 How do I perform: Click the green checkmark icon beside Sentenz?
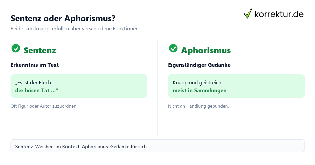pyautogui.click(x=16, y=48)
